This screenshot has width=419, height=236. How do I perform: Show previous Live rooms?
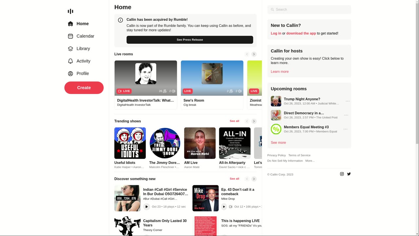[x=247, y=54]
